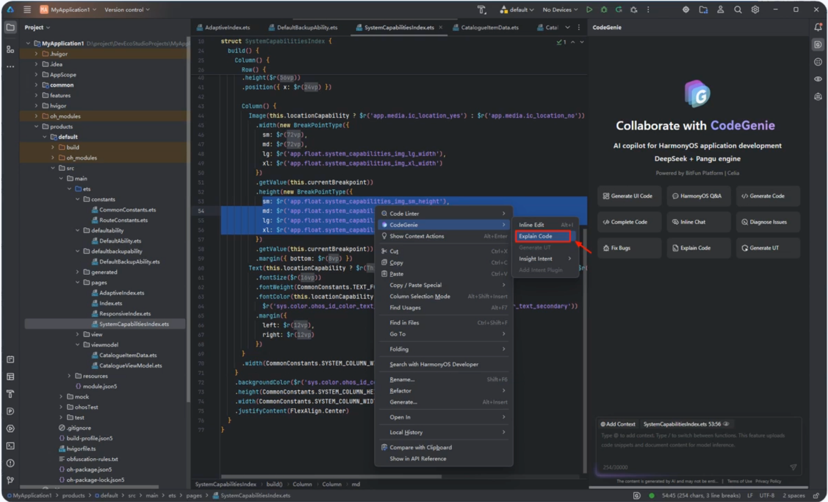Open the Terms of Use link
The height and width of the screenshot is (502, 828).
click(739, 481)
